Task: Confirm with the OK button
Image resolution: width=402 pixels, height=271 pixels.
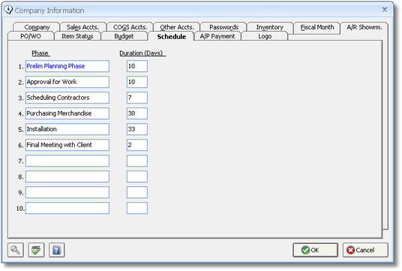Action: [x=315, y=250]
